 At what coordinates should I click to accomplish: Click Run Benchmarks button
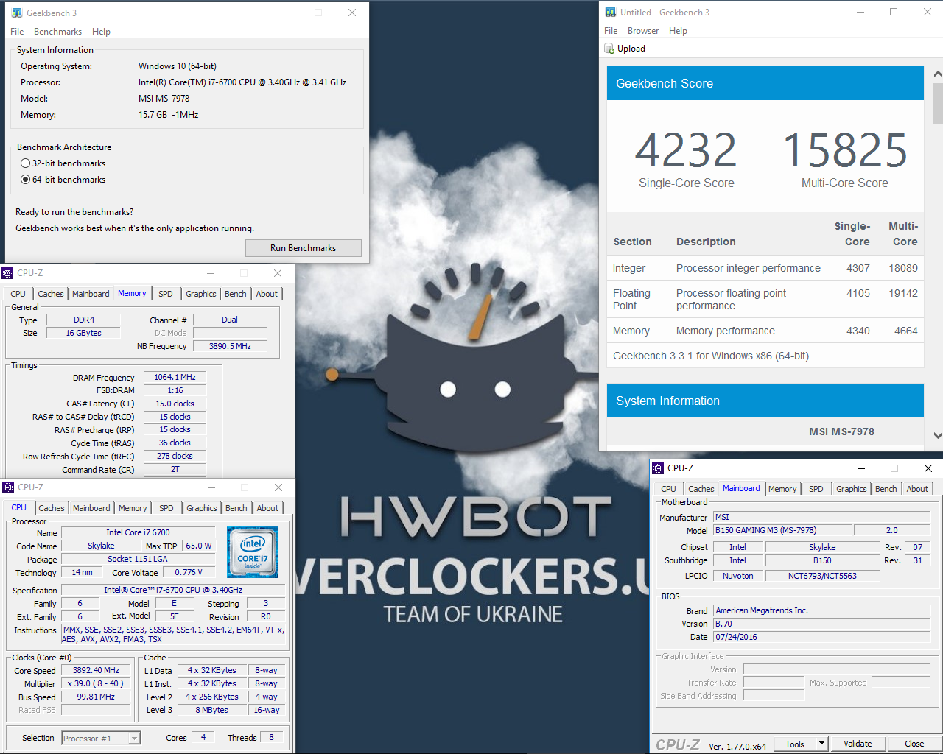[x=304, y=248]
